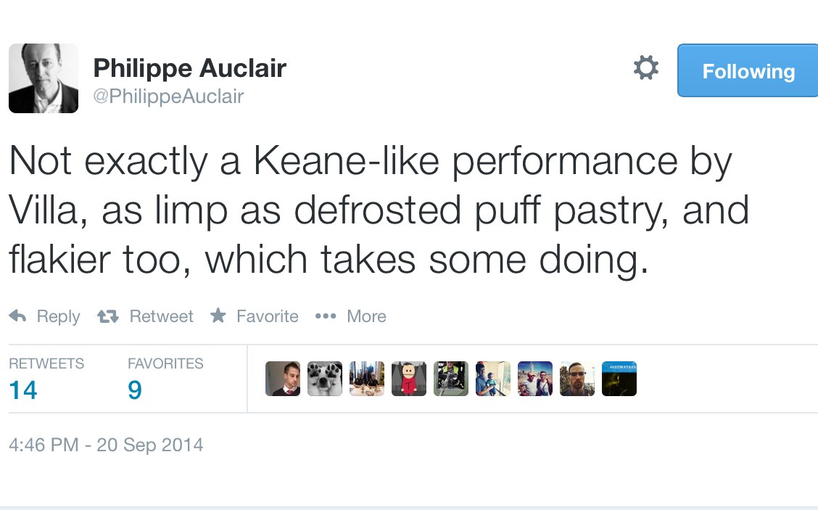Viewport: 818px width, 510px height.
Task: Click the Retweet text label
Action: (x=161, y=316)
